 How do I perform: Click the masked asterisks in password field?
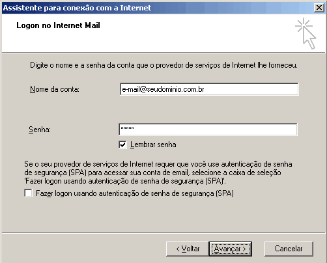pyautogui.click(x=127, y=128)
